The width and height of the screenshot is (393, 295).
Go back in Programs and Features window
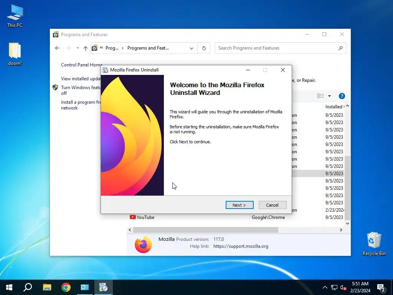click(57, 48)
